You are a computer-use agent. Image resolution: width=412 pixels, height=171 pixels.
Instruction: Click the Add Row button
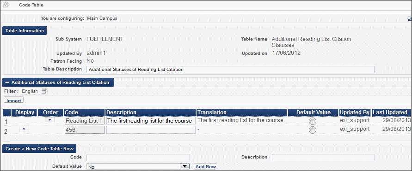pos(205,166)
